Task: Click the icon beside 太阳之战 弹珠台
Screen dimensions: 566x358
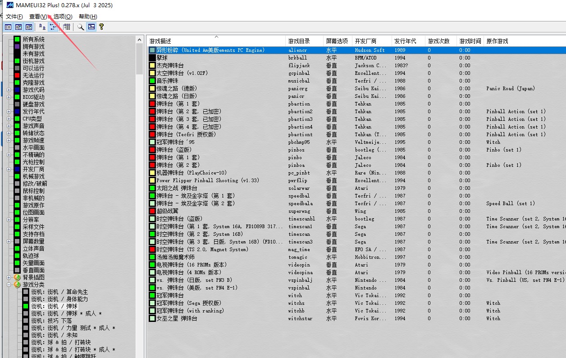Action: (x=152, y=188)
